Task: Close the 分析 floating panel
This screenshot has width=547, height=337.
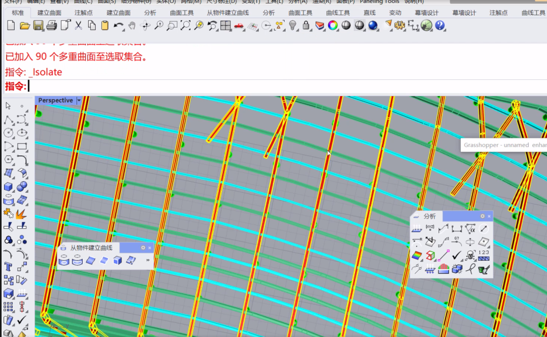Action: pyautogui.click(x=489, y=216)
